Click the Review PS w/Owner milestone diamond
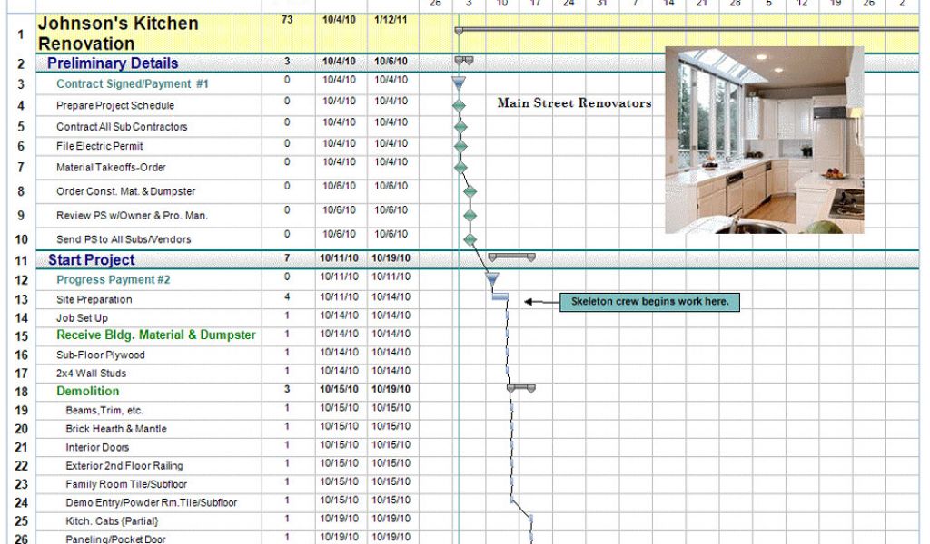Viewport: 930px width, 544px height. (x=470, y=216)
